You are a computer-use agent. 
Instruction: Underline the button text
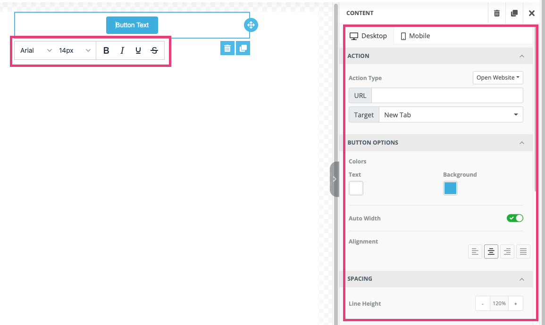click(x=138, y=50)
